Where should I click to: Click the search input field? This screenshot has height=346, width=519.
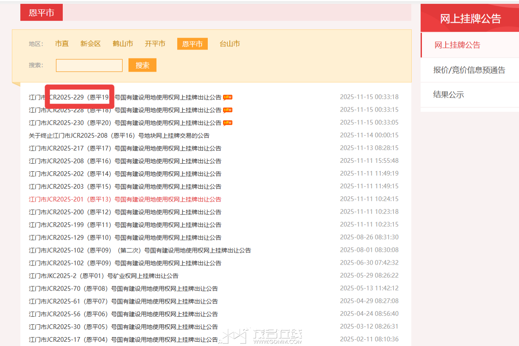point(89,65)
